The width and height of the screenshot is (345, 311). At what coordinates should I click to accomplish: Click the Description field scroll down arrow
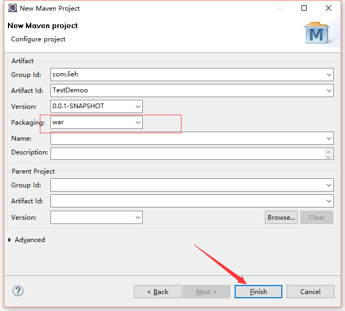tap(328, 157)
